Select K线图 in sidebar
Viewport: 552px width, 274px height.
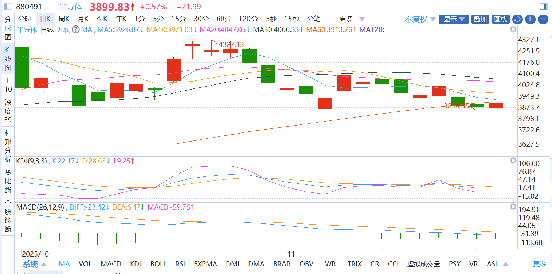(x=8, y=59)
